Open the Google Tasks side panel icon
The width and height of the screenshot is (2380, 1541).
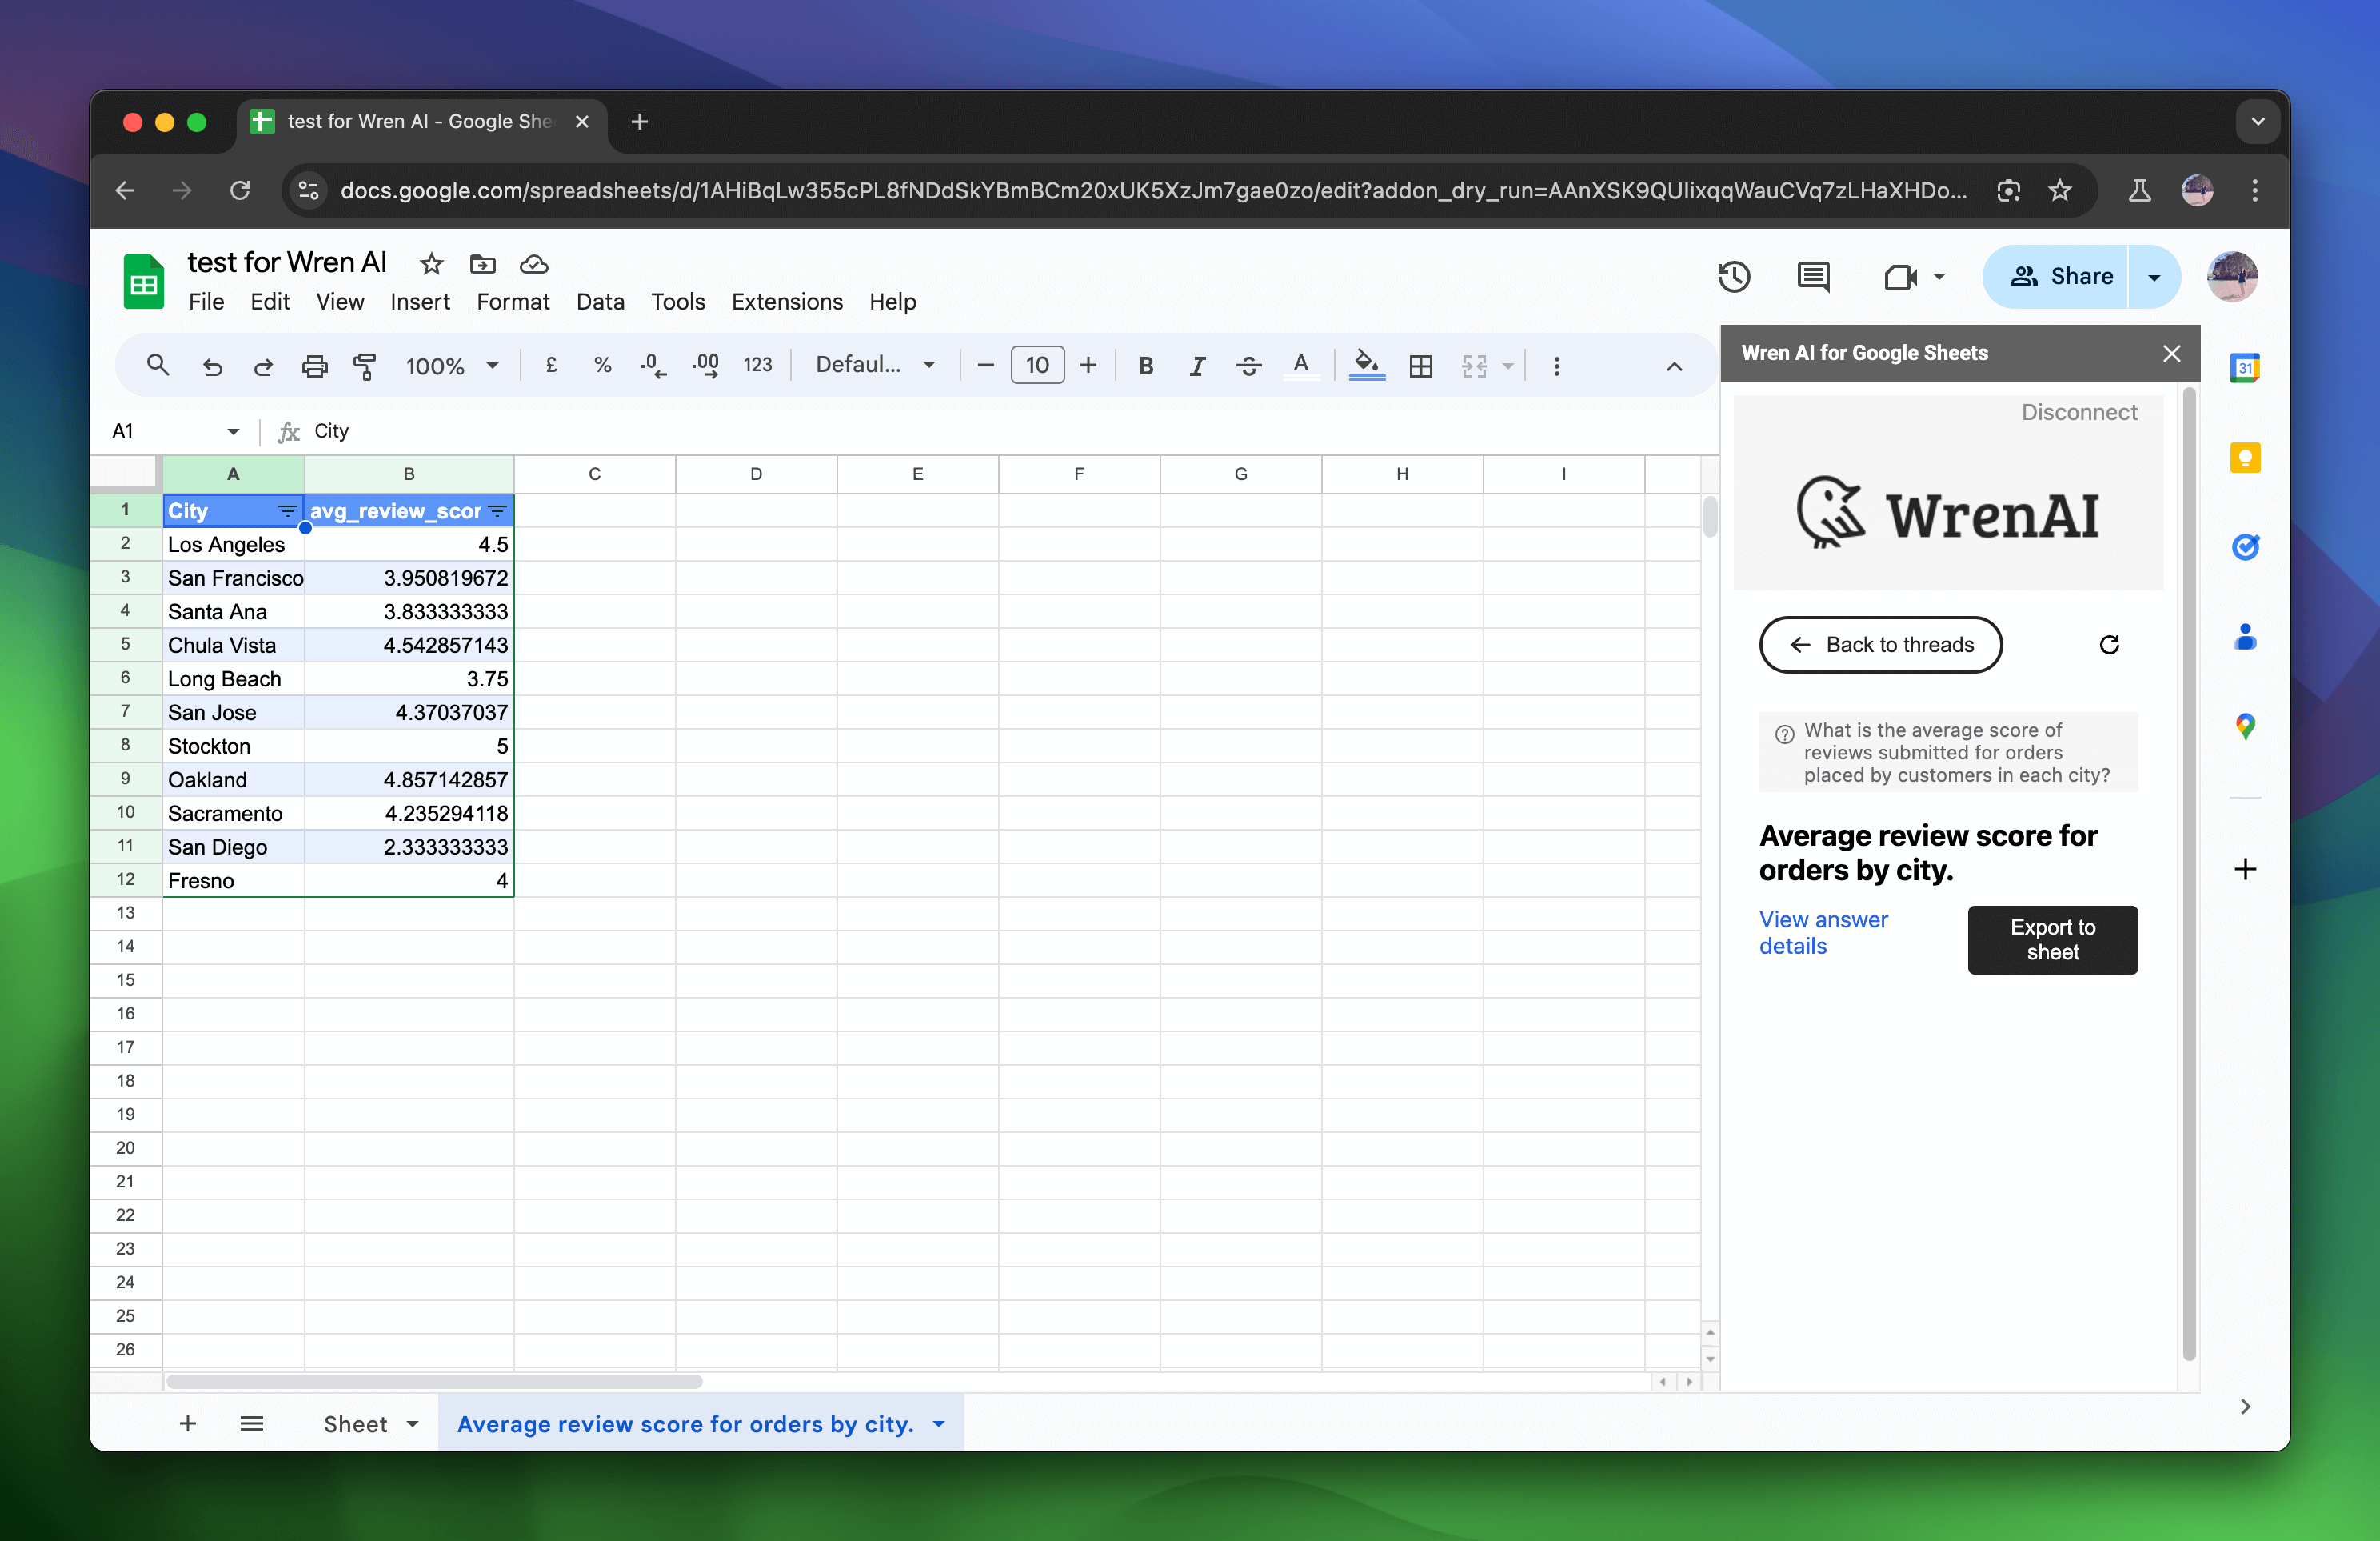point(2245,546)
